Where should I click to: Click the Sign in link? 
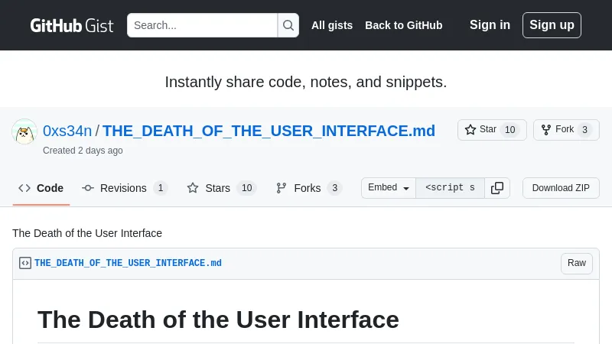[x=490, y=25]
